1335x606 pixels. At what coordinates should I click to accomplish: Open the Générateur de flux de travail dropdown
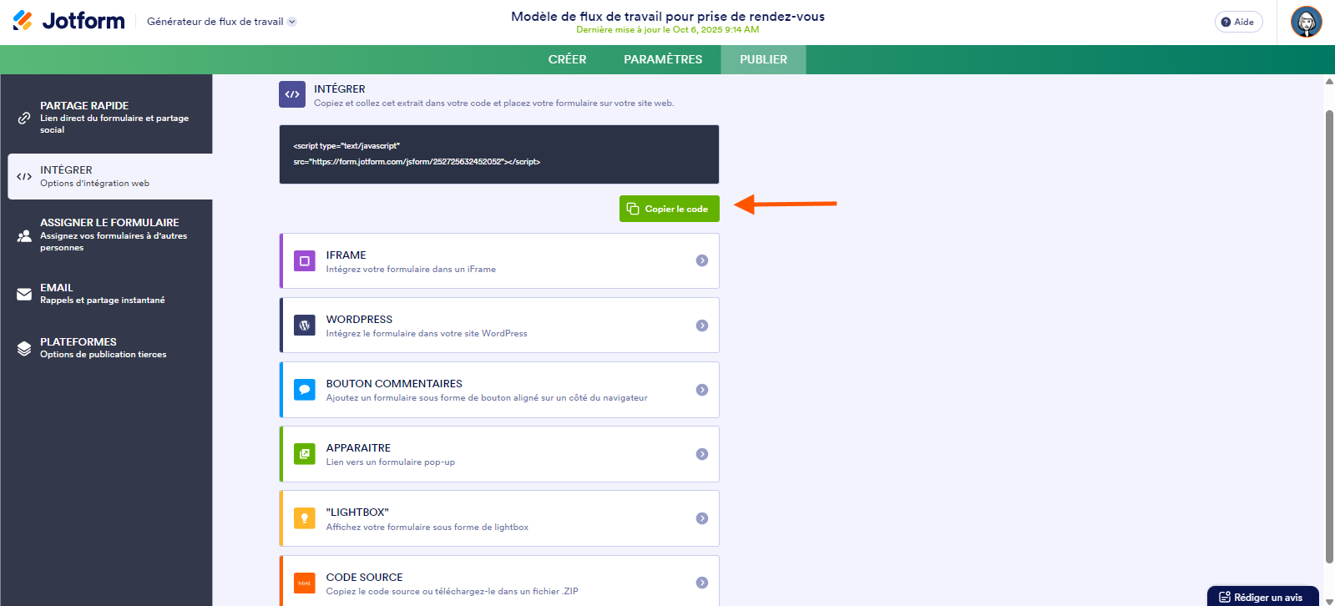(221, 22)
